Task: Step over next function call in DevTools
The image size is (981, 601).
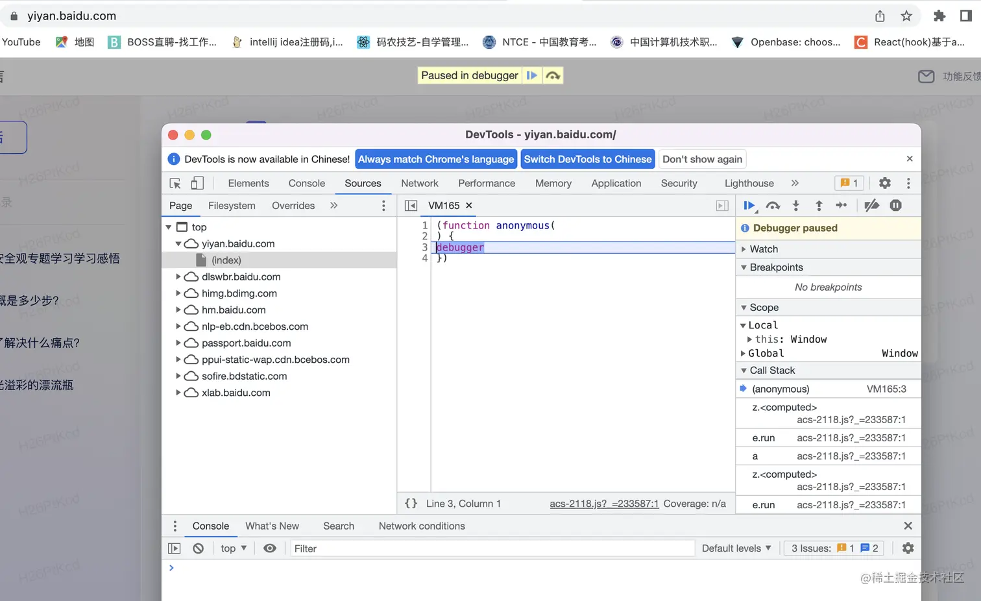Action: coord(773,206)
